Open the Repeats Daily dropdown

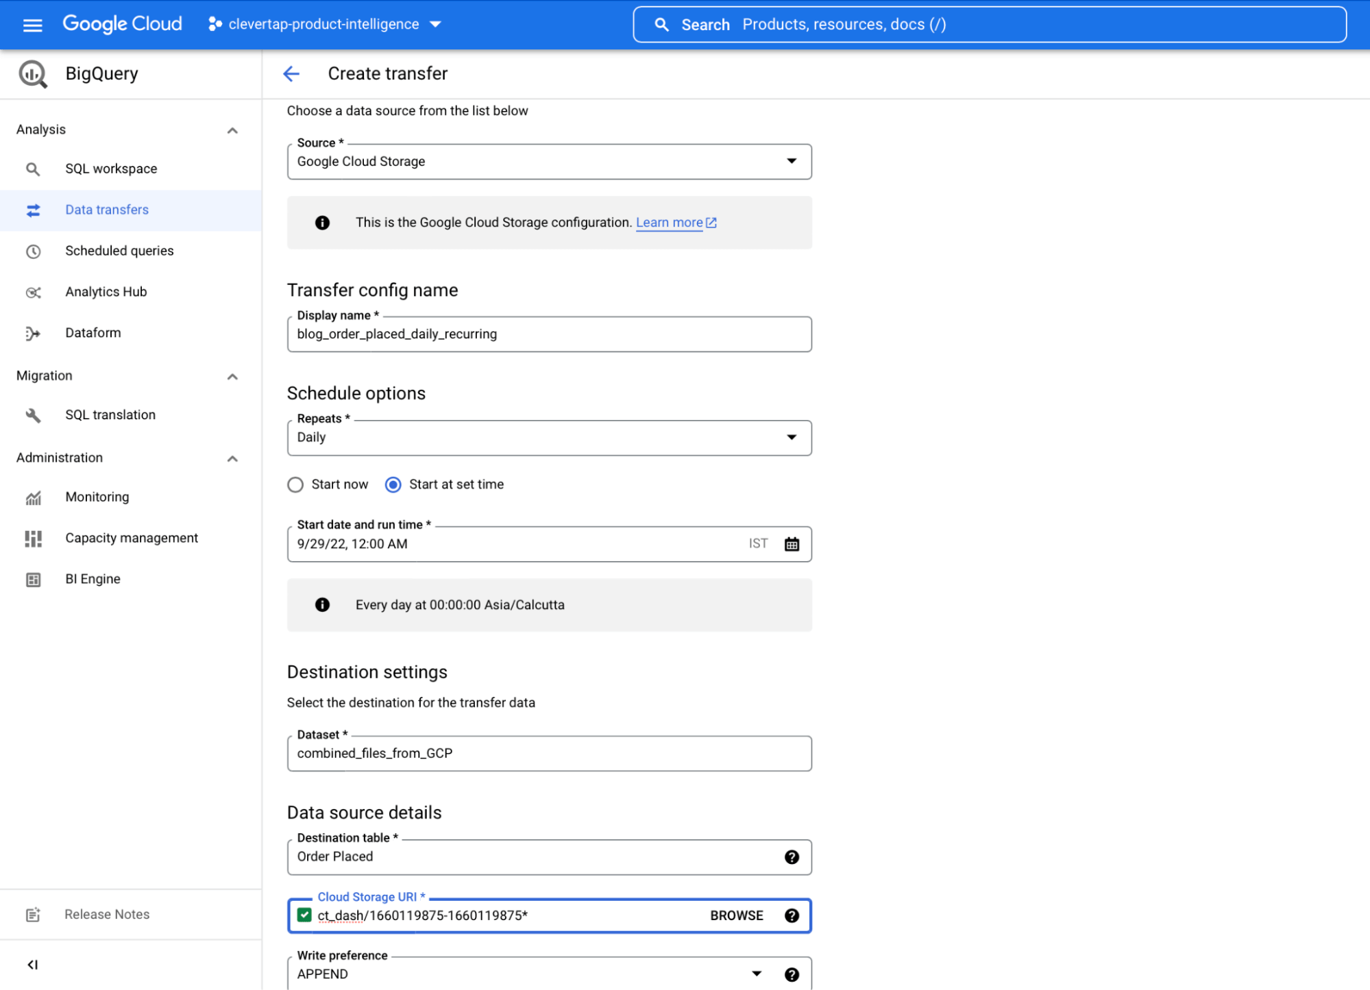click(550, 438)
